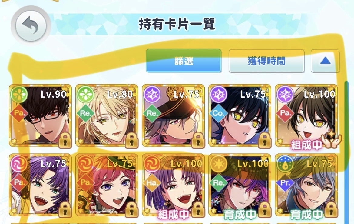Click the Co. type badge on Lv.75 card
The width and height of the screenshot is (354, 224).
point(218,113)
